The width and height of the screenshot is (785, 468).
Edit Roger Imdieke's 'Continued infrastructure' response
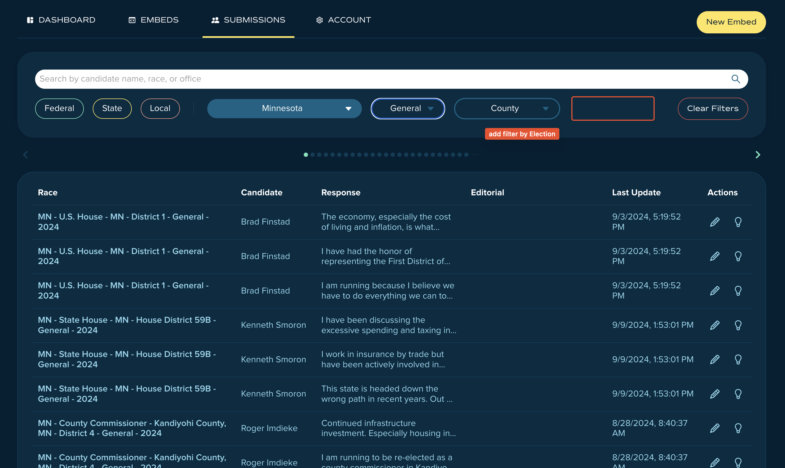pyautogui.click(x=715, y=428)
